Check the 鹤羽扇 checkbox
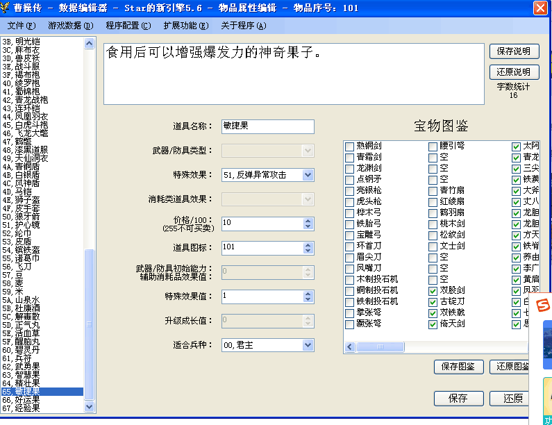This screenshot has height=425, width=552. 433,213
